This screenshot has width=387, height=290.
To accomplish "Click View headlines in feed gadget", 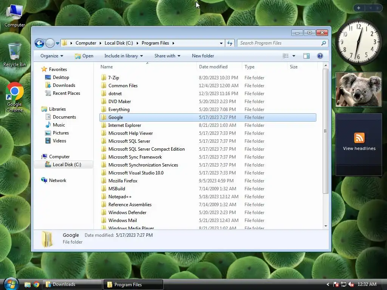I will point(359,148).
